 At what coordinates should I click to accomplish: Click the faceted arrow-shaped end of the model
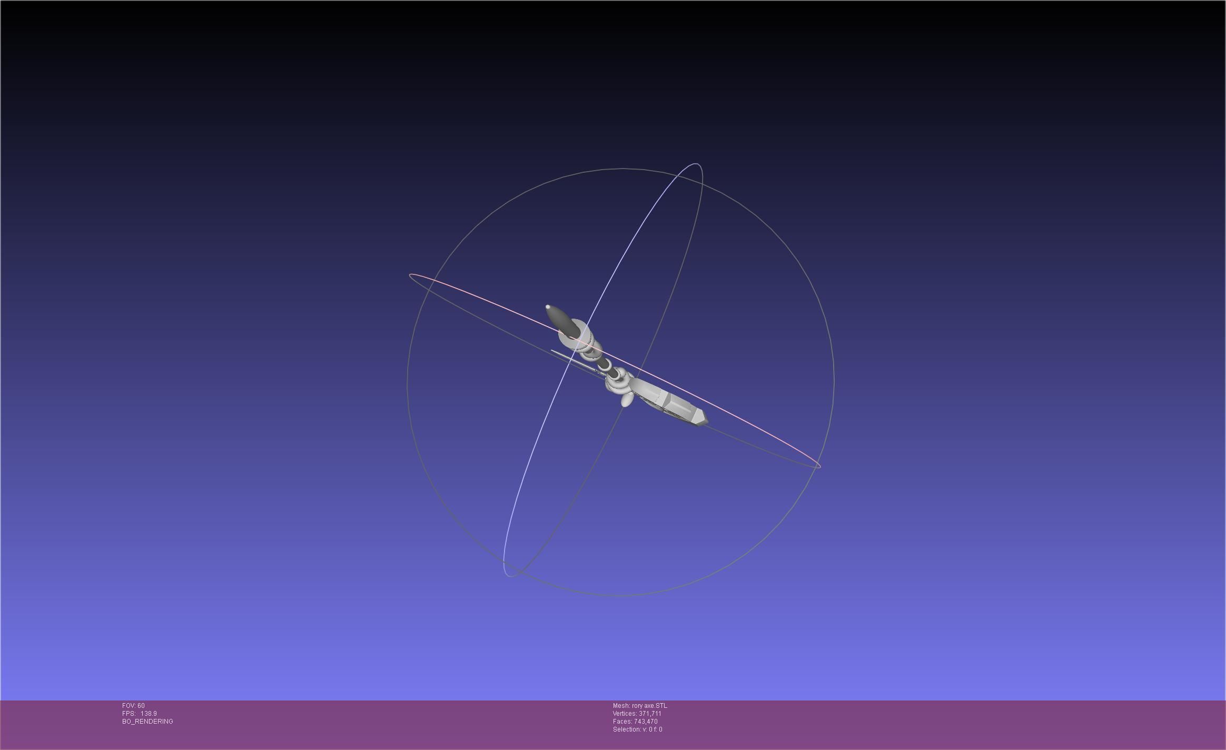click(699, 417)
